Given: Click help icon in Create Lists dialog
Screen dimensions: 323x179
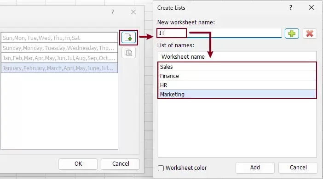Looking at the screenshot, I should (291, 8).
